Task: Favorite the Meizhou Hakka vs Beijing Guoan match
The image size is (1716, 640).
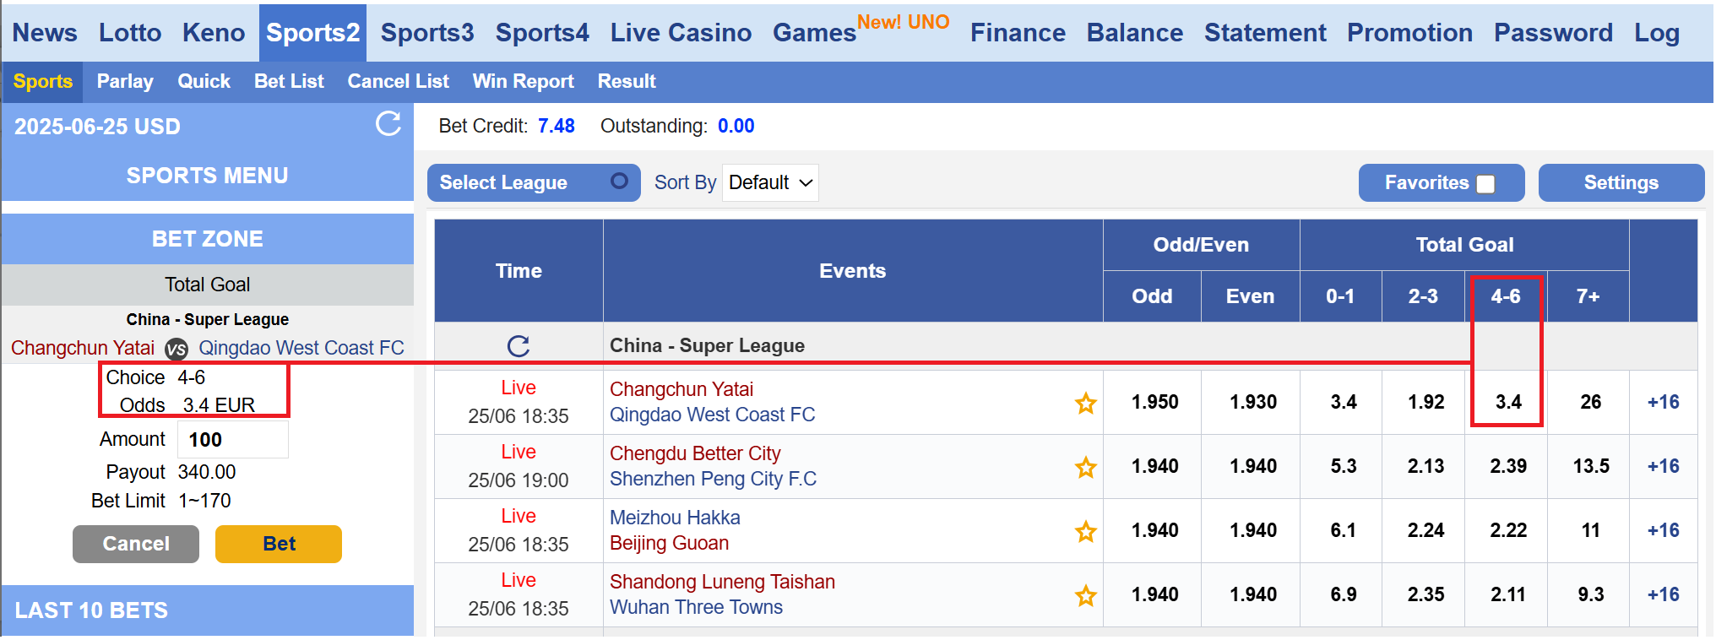Action: (x=1086, y=532)
